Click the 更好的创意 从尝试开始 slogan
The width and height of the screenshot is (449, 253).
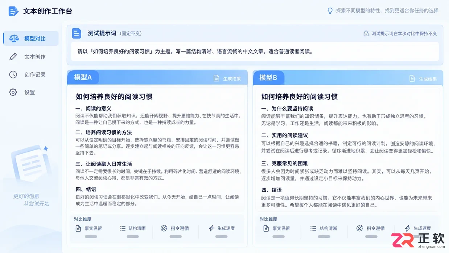pos(31,200)
